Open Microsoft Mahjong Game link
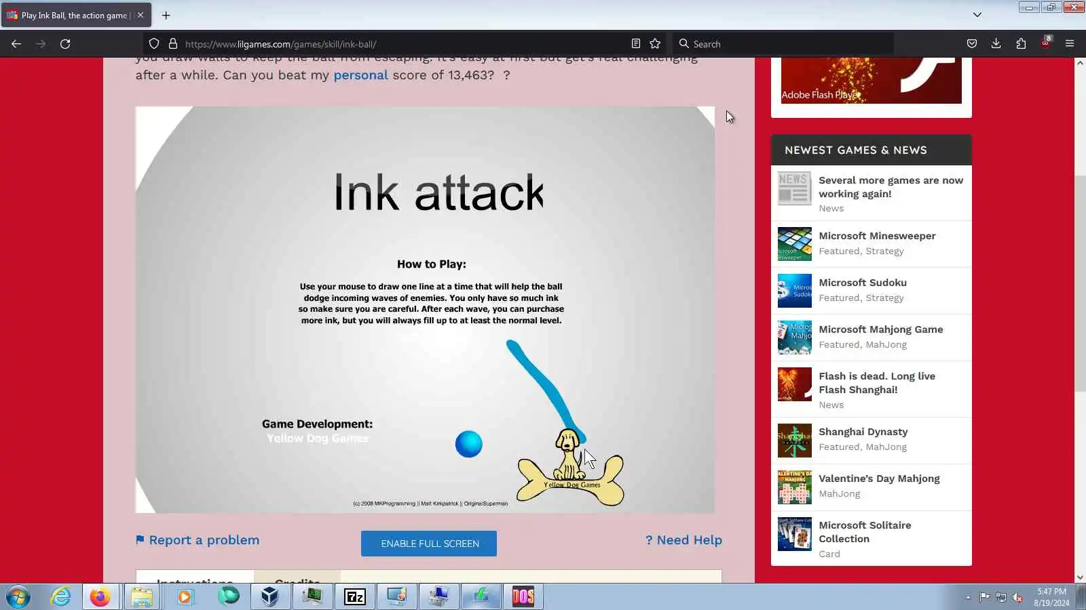Viewport: 1086px width, 610px height. point(880,329)
